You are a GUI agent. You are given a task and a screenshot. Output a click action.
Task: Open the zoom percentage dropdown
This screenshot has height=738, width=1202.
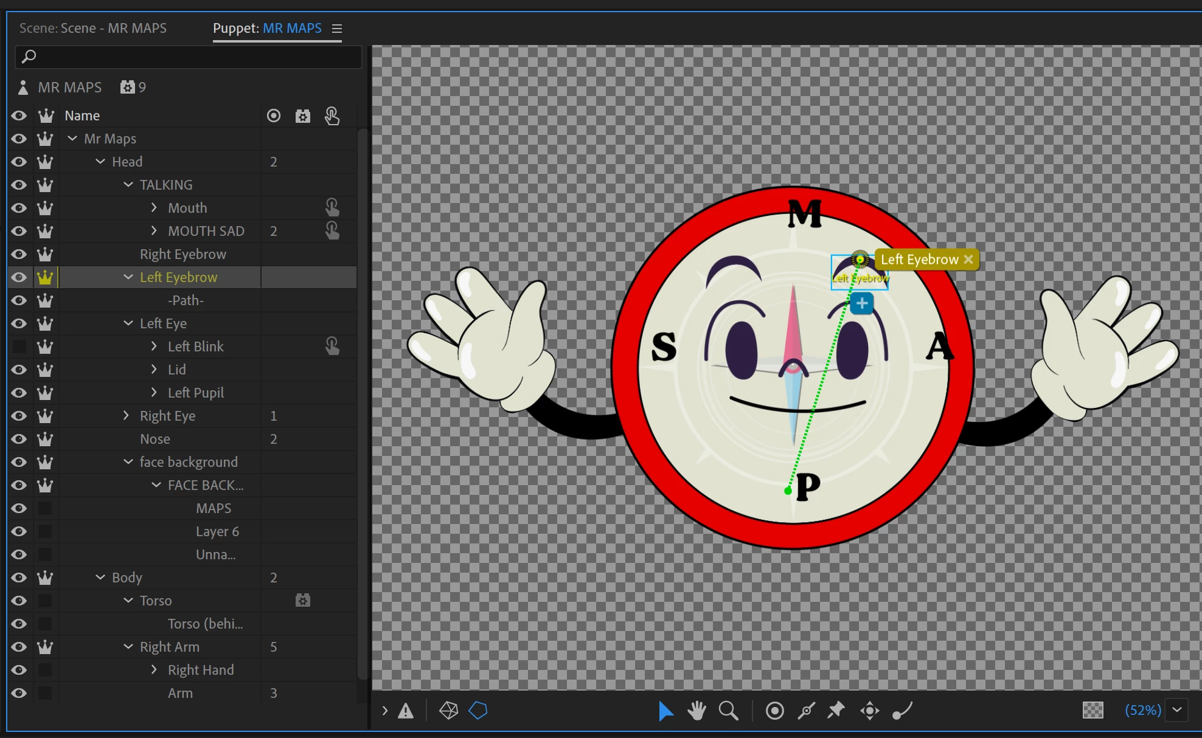point(1177,710)
